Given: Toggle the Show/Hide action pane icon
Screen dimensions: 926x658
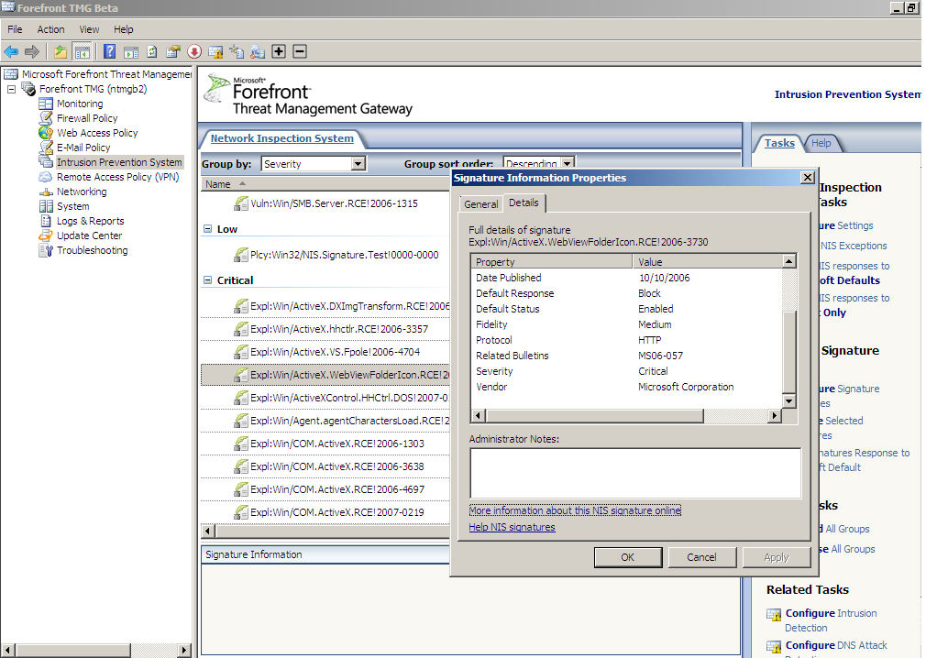Looking at the screenshot, I should (x=131, y=52).
